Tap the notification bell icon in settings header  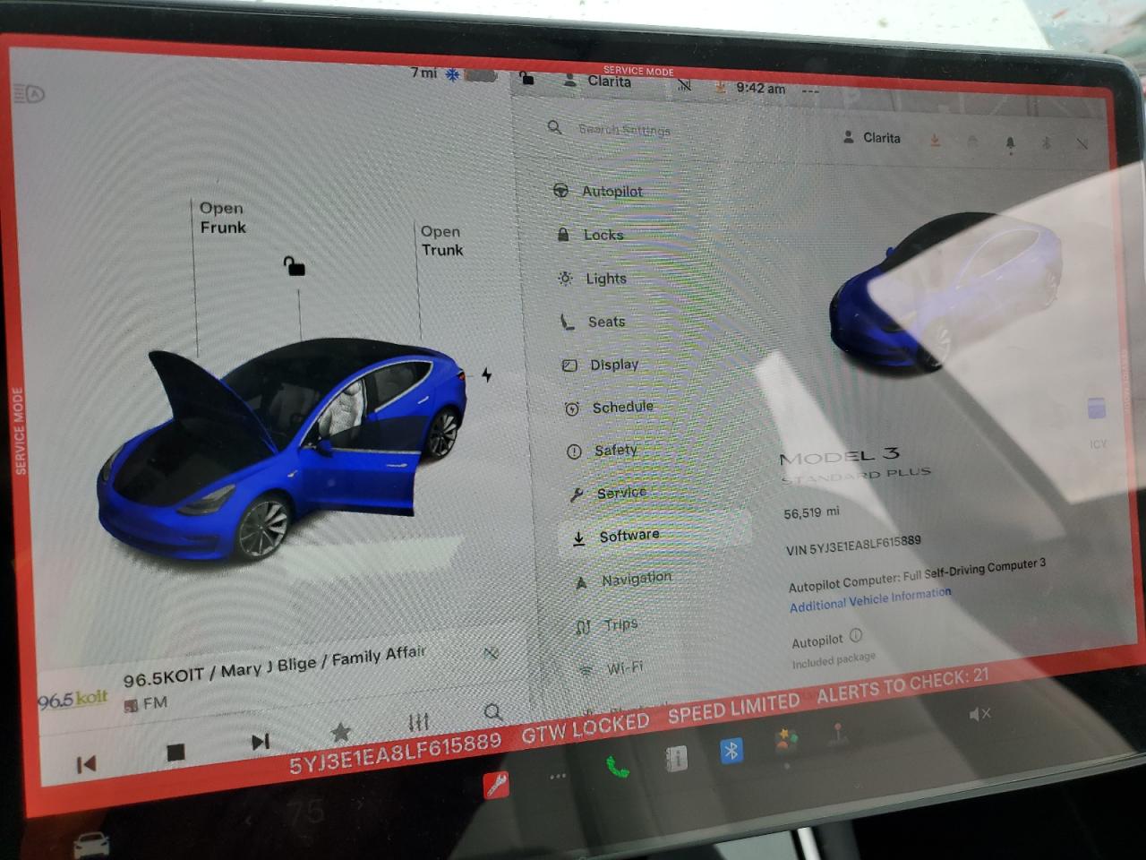(x=1010, y=143)
